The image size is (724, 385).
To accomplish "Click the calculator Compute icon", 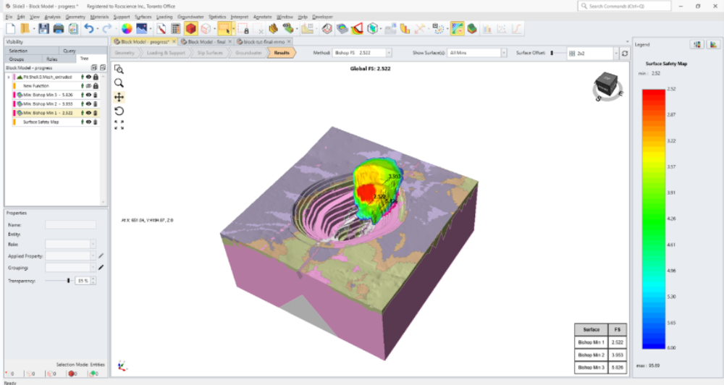I will (175, 29).
